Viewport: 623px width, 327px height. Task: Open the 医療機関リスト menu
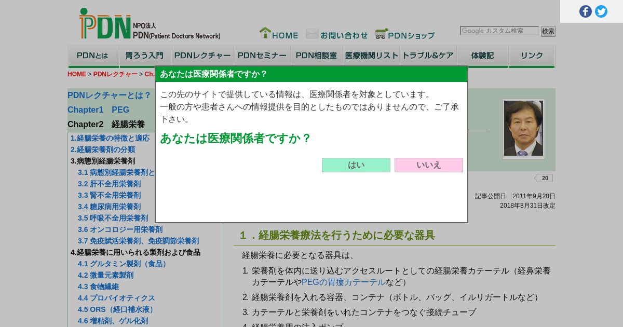coord(371,56)
